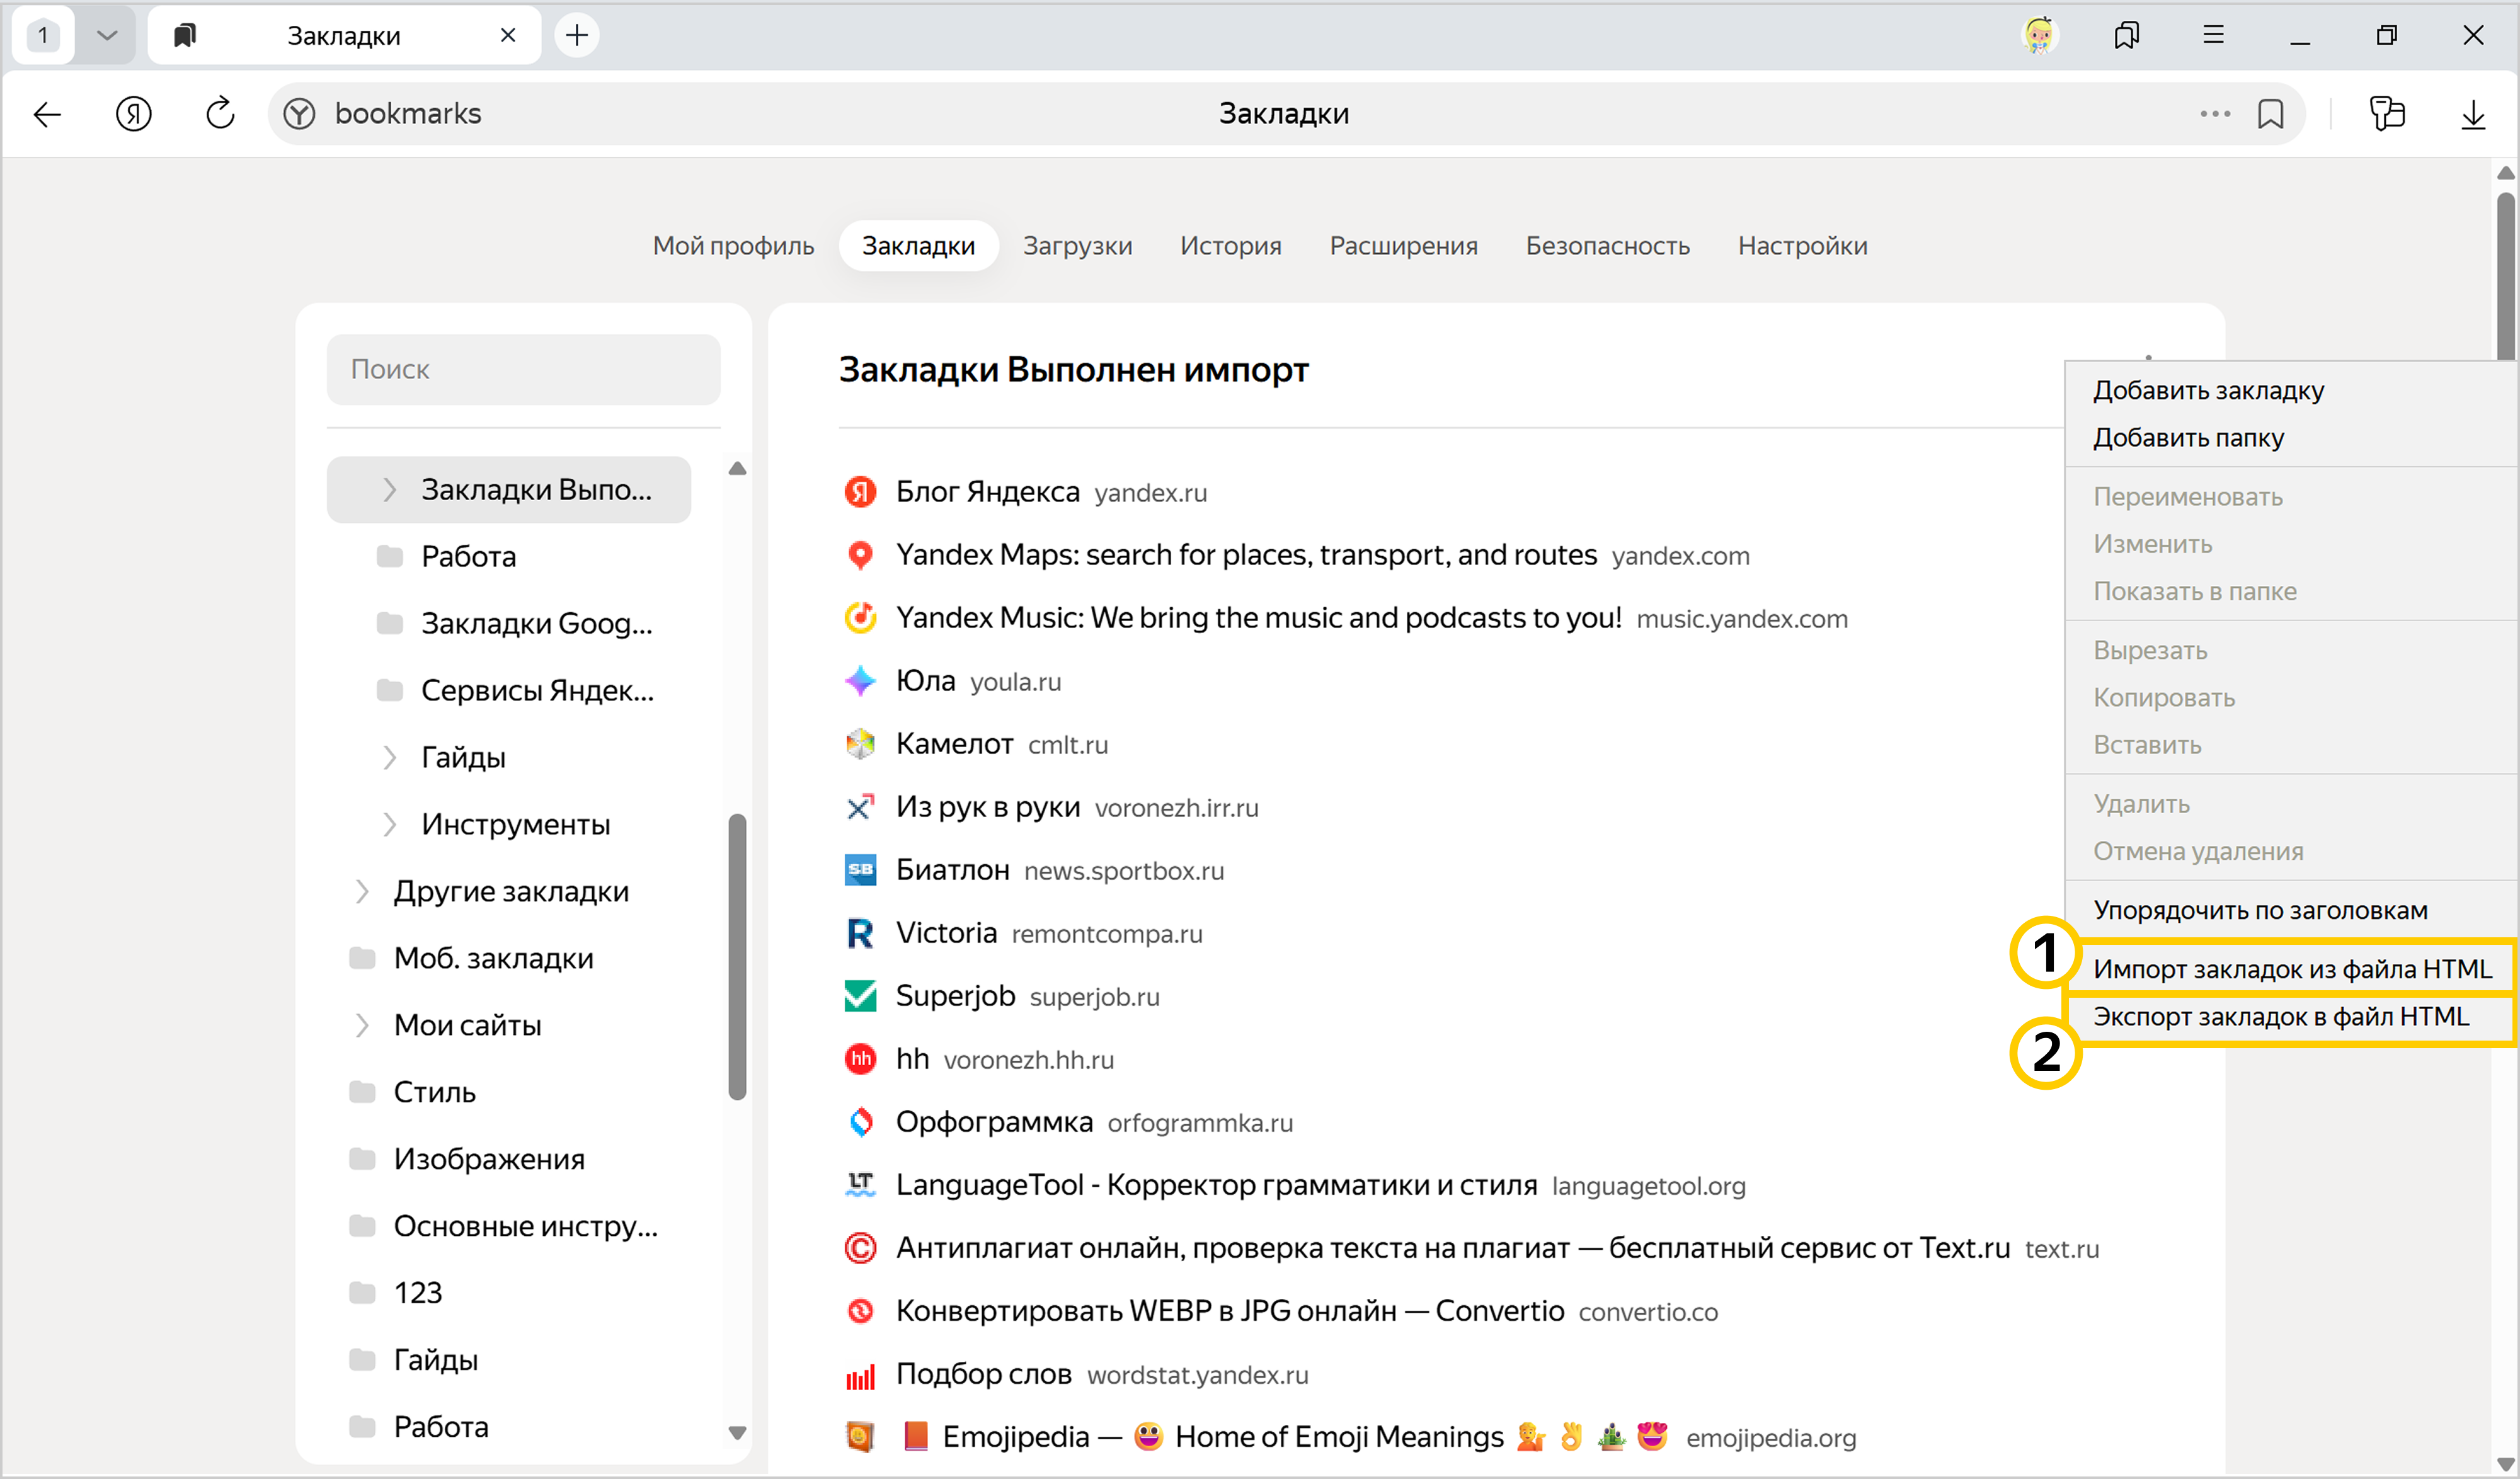Switch to the История tab
Image resolution: width=2520 pixels, height=1479 pixels.
(1230, 245)
